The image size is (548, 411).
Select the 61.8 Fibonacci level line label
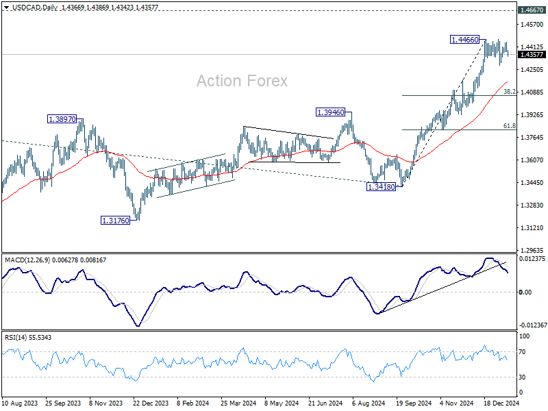[x=509, y=126]
